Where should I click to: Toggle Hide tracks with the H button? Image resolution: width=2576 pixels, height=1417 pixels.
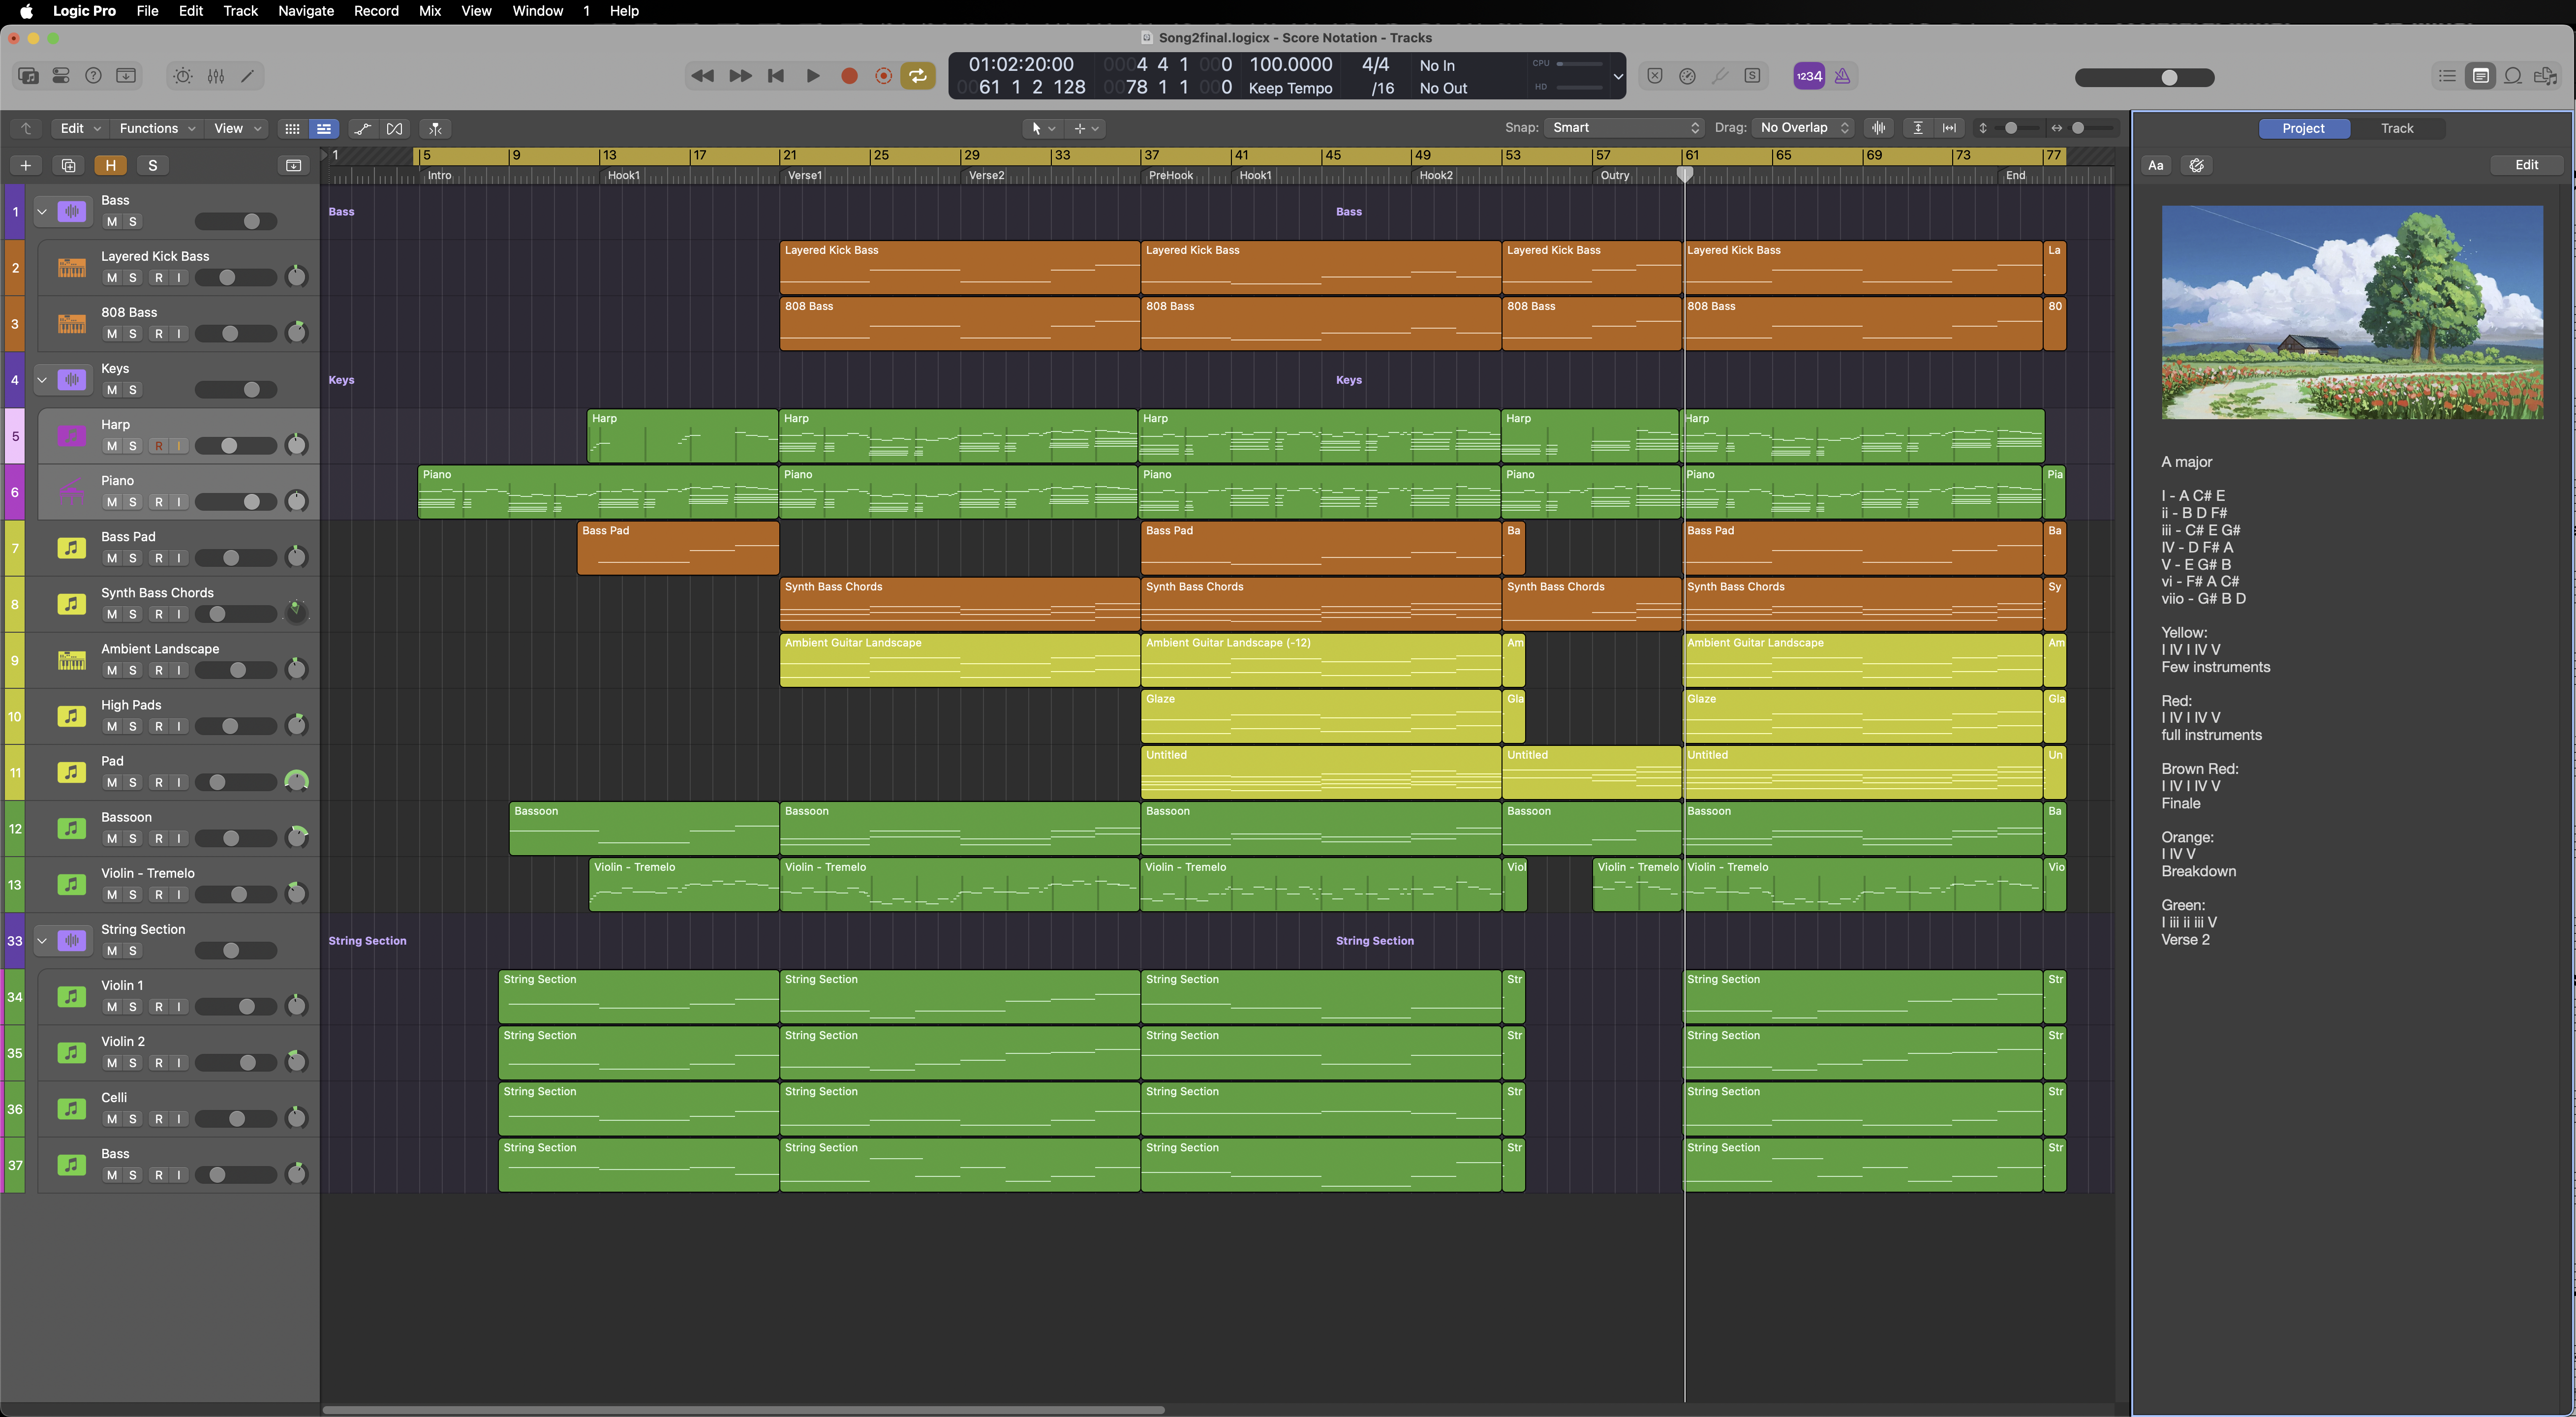pos(111,165)
